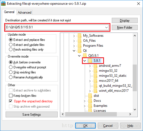Expand the msvc2017_64 tree node
The image size is (143, 131).
pos(90,81)
